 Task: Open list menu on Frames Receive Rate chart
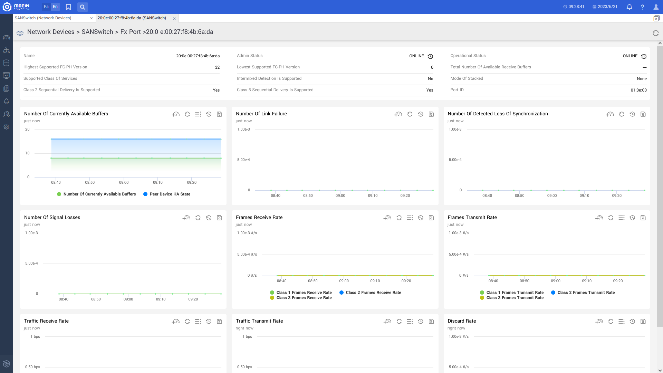point(410,218)
